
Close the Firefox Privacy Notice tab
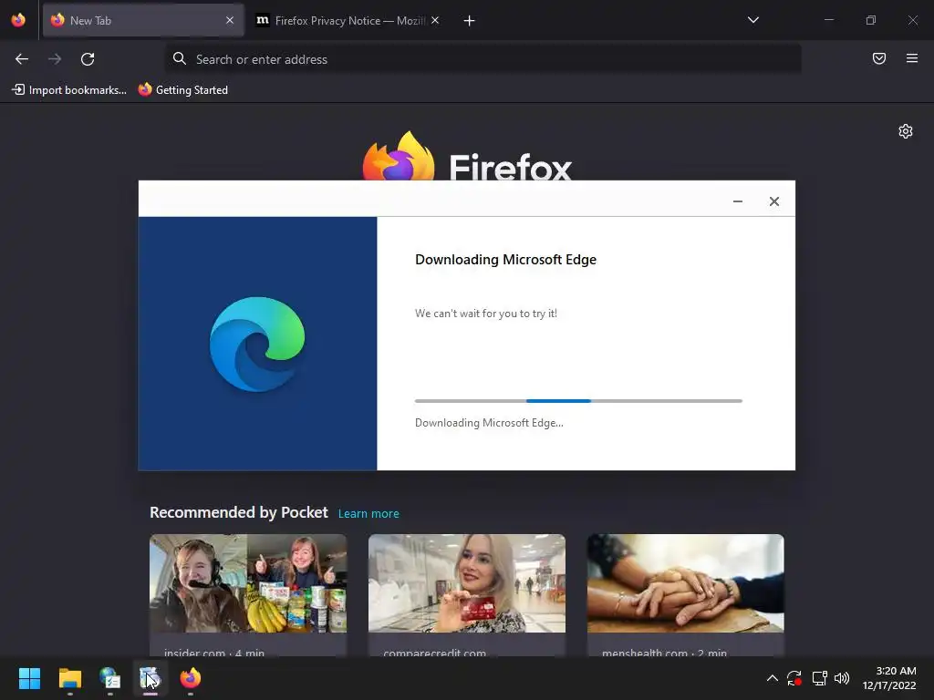[x=435, y=20]
